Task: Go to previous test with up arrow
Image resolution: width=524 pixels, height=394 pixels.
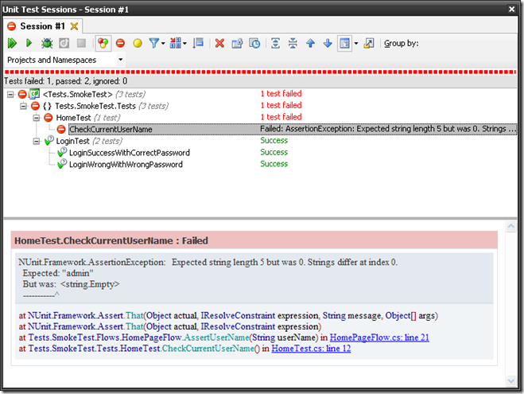Action: [310, 43]
